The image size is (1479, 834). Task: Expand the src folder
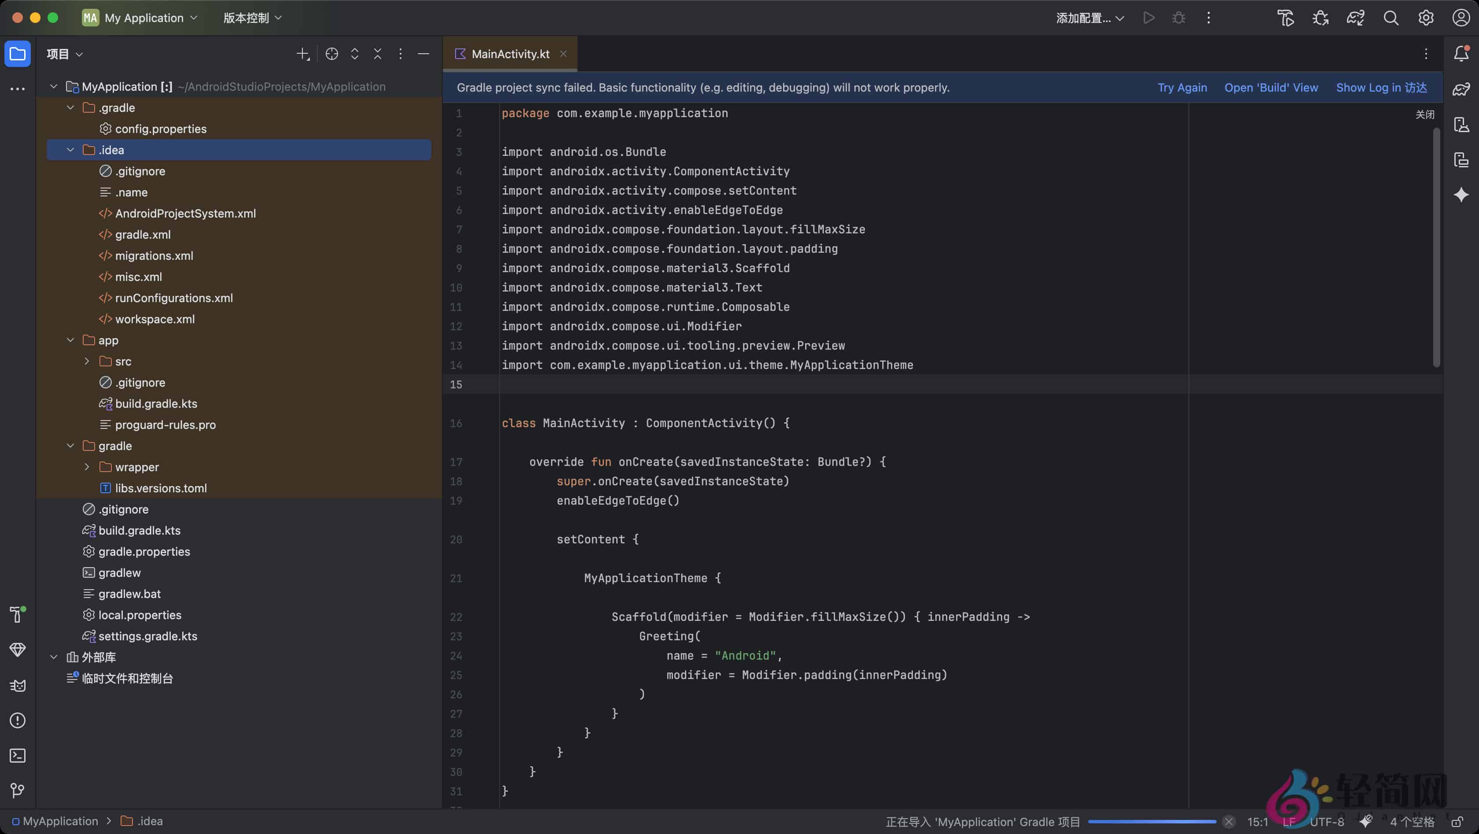(87, 361)
